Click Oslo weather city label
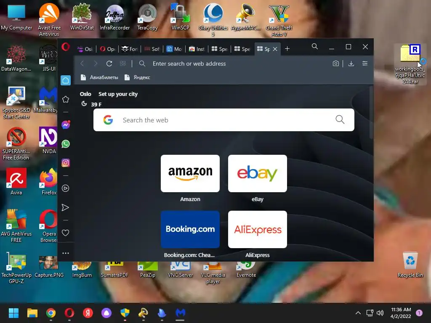431x323 pixels. coord(85,94)
